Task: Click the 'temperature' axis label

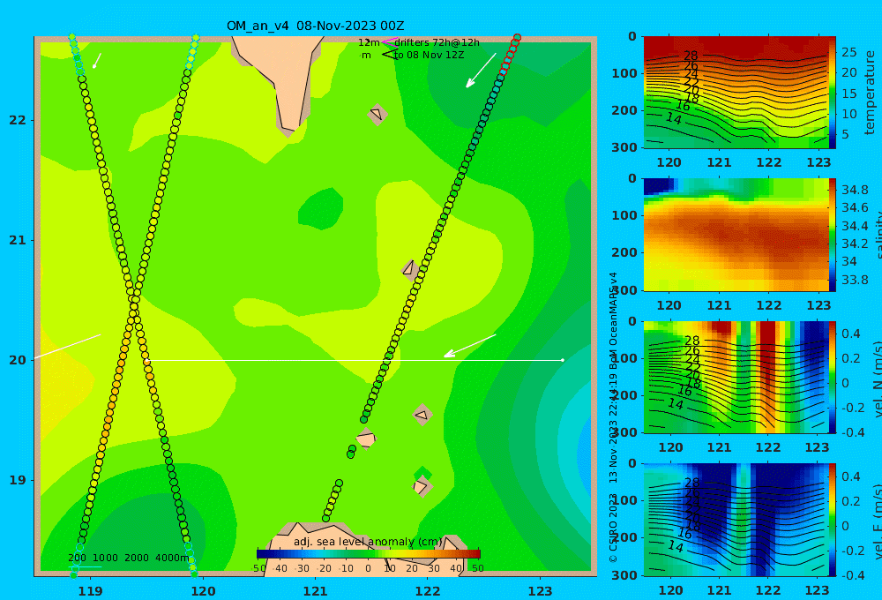Action: click(870, 93)
